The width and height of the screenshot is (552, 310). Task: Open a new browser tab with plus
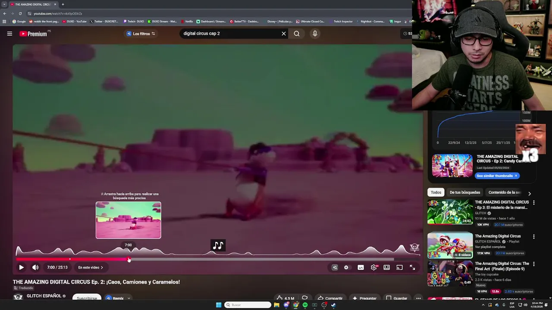click(63, 4)
